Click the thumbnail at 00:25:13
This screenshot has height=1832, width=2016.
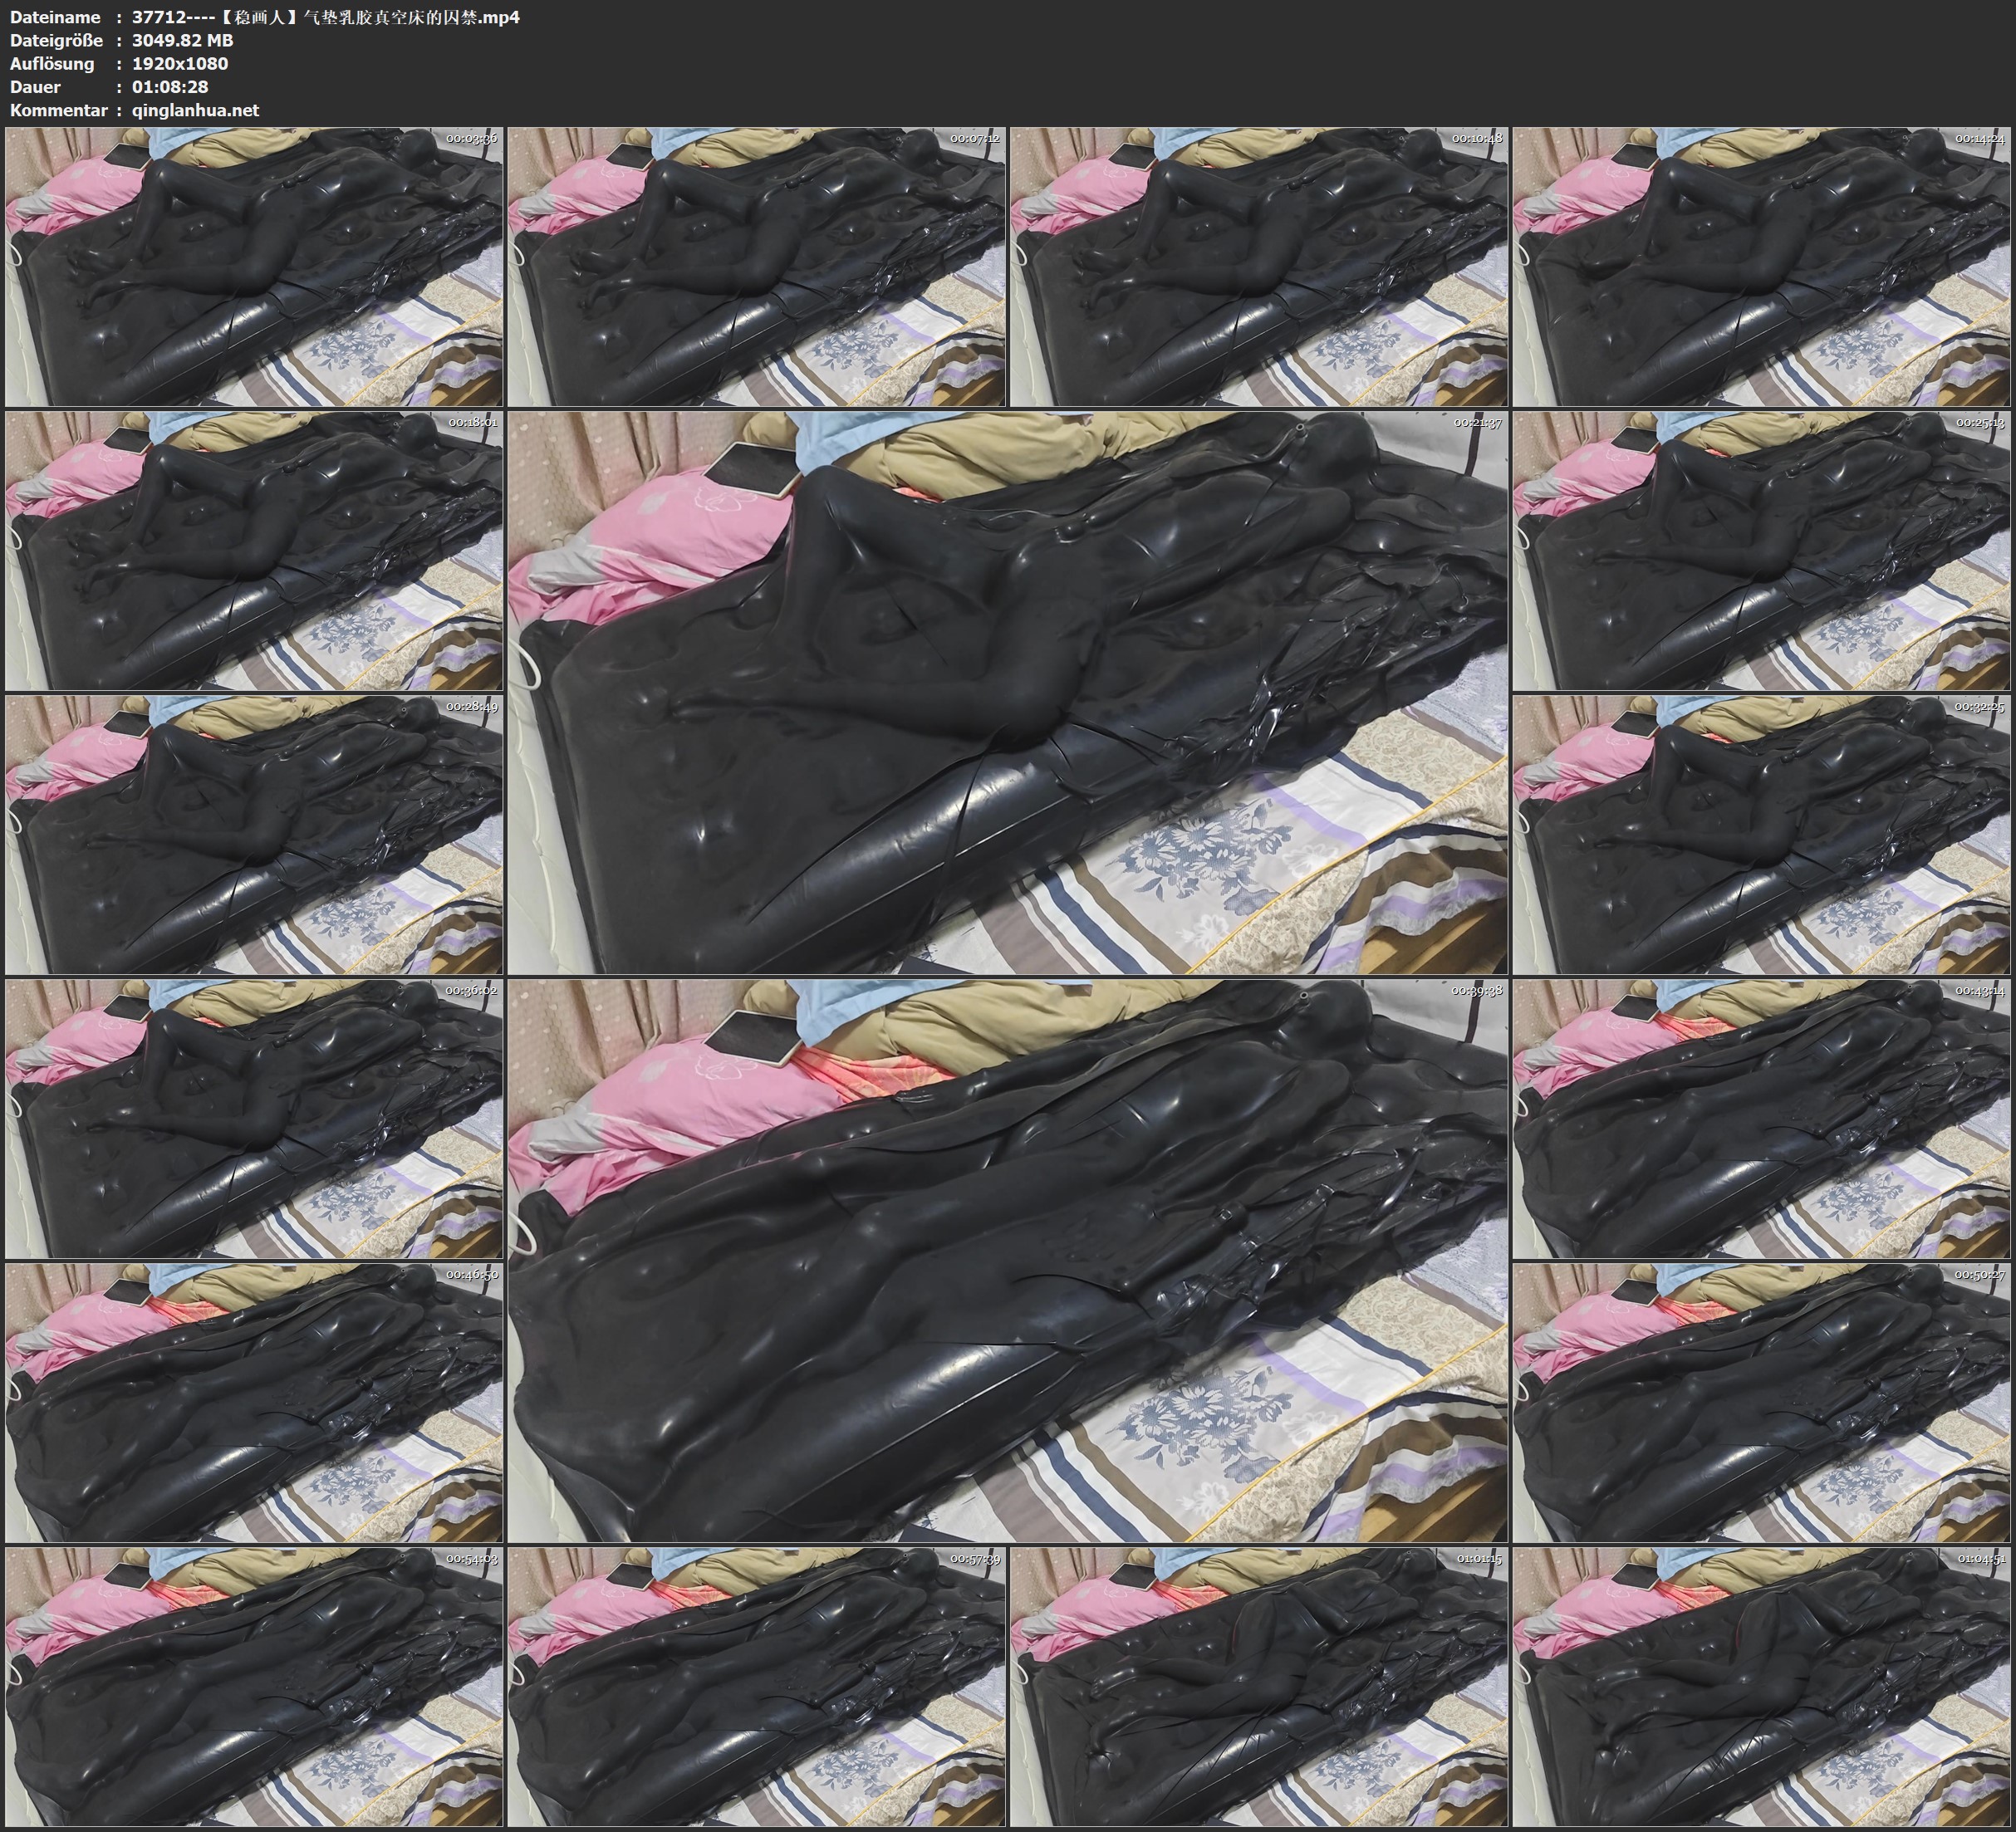tap(1762, 550)
